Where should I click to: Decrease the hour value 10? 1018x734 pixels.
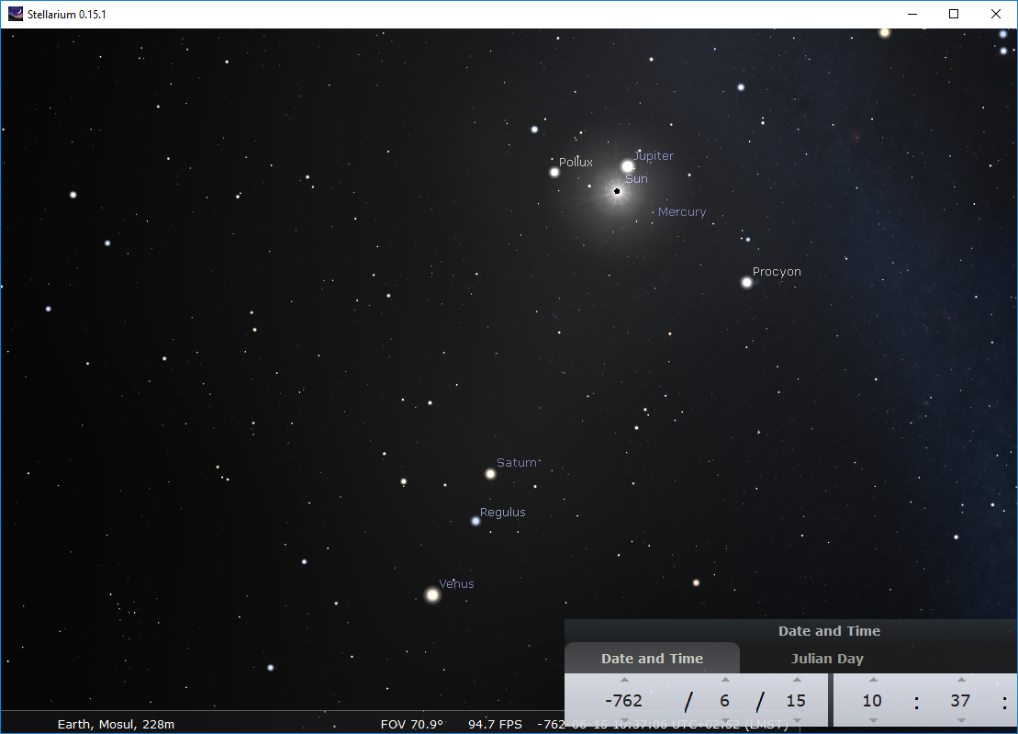pos(873,720)
